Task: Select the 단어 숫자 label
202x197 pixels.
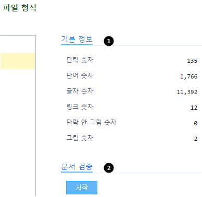Action: pos(80,76)
